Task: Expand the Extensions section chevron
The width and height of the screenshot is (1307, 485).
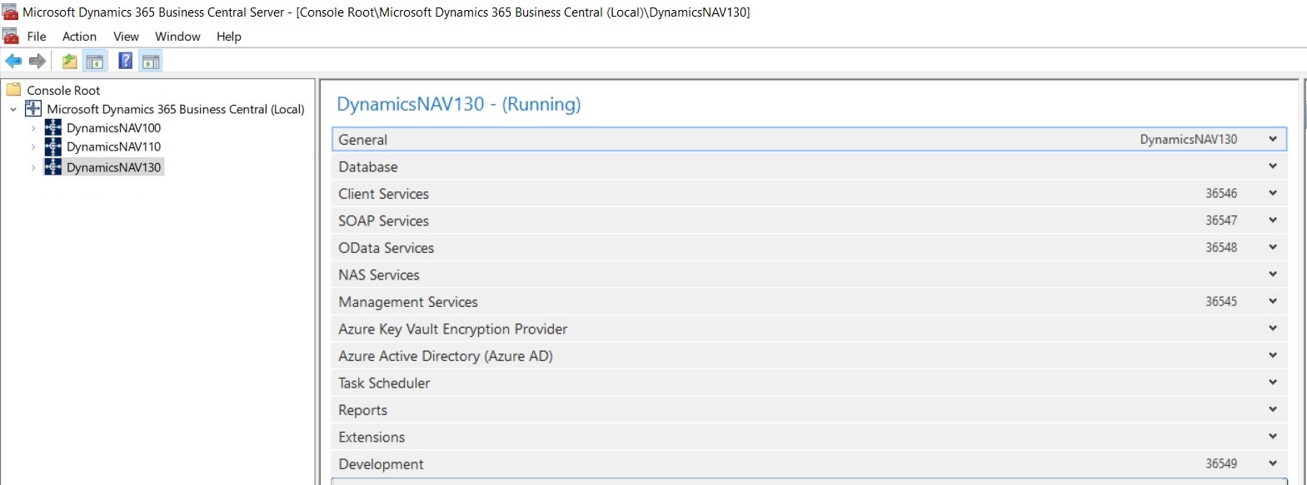Action: coord(1273,437)
